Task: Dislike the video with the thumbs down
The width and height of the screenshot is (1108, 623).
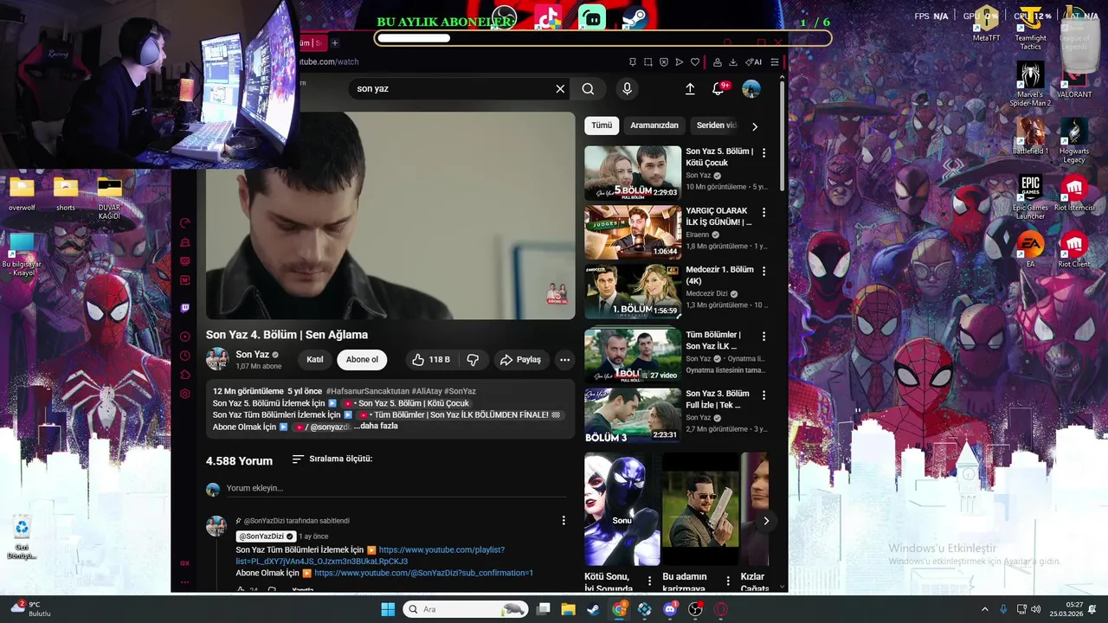Action: point(473,360)
